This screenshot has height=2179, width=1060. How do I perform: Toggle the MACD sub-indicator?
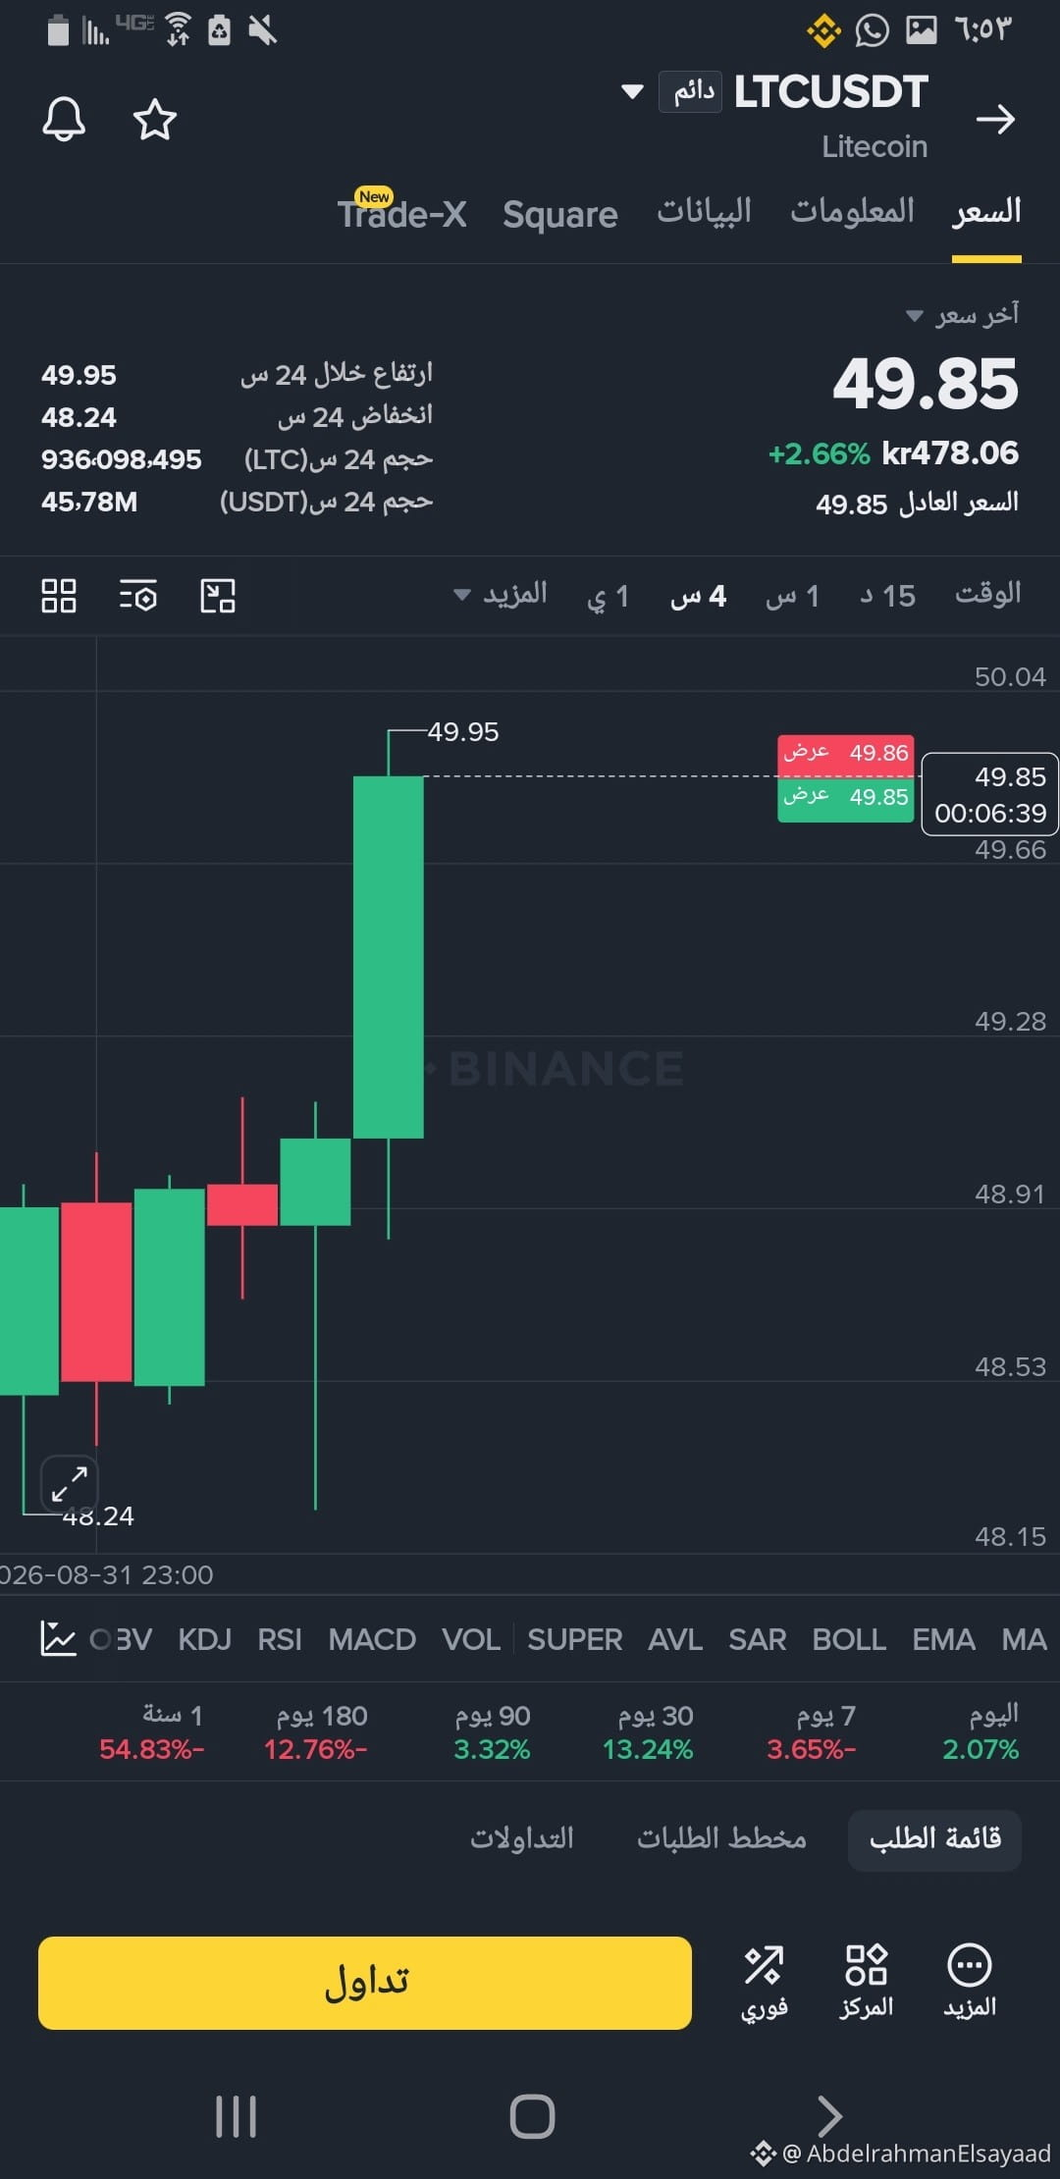tap(372, 1639)
